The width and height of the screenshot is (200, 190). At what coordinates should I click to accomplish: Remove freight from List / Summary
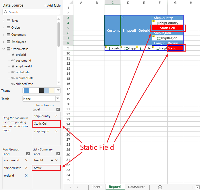[x=56, y=160]
